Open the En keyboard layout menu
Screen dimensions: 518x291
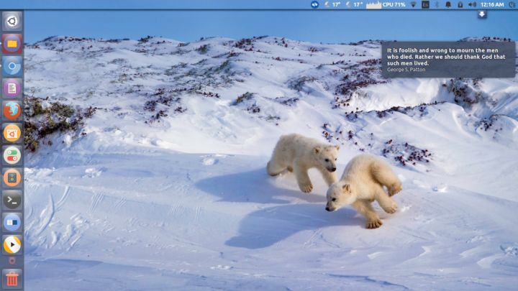[x=425, y=4]
